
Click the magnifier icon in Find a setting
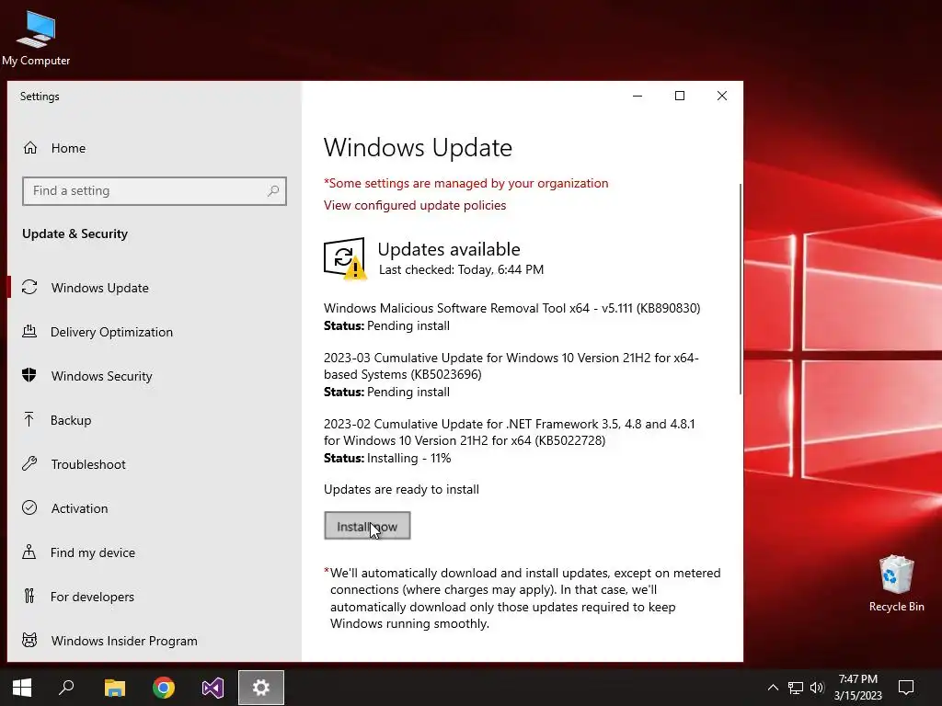273,191
